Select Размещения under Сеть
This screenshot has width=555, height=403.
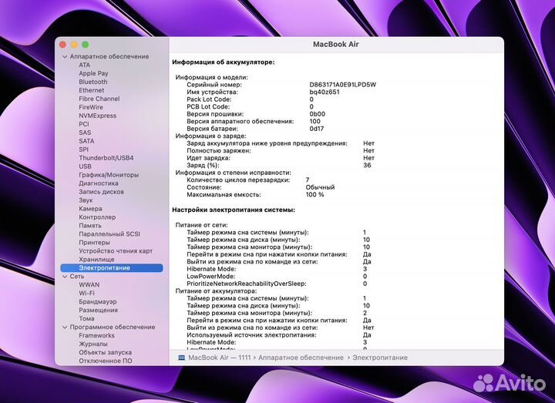coord(98,311)
